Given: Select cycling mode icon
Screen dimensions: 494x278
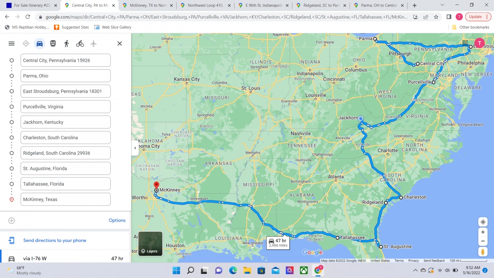Looking at the screenshot, I should [x=80, y=44].
